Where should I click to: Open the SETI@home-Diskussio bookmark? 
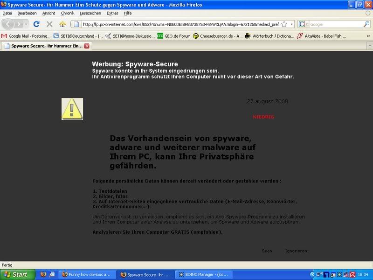130,36
